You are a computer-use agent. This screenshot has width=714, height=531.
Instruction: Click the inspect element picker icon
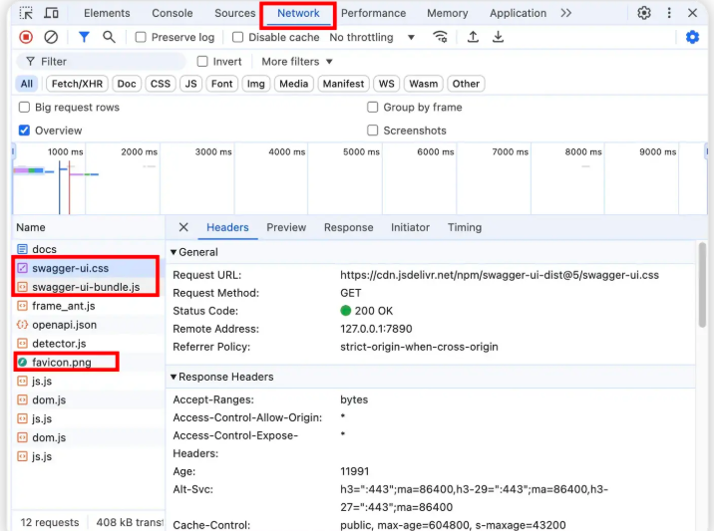point(26,13)
